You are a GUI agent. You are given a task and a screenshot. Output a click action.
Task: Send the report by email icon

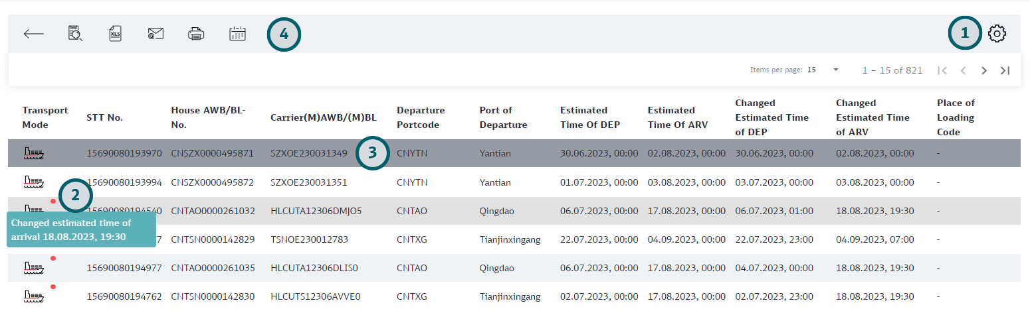click(155, 34)
